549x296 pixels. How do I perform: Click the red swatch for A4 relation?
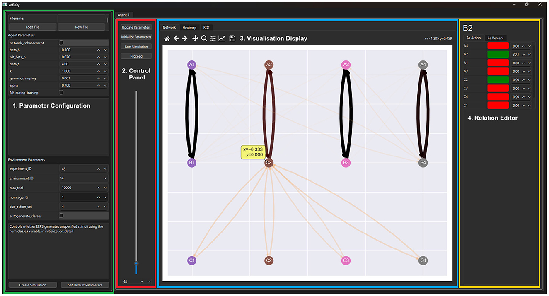tap(498, 46)
